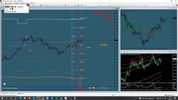
Task: Pick the black ink color swatch
Action: 6,7
